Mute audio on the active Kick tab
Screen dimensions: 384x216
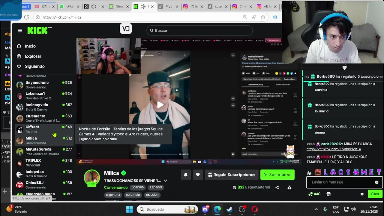(x=143, y=6)
